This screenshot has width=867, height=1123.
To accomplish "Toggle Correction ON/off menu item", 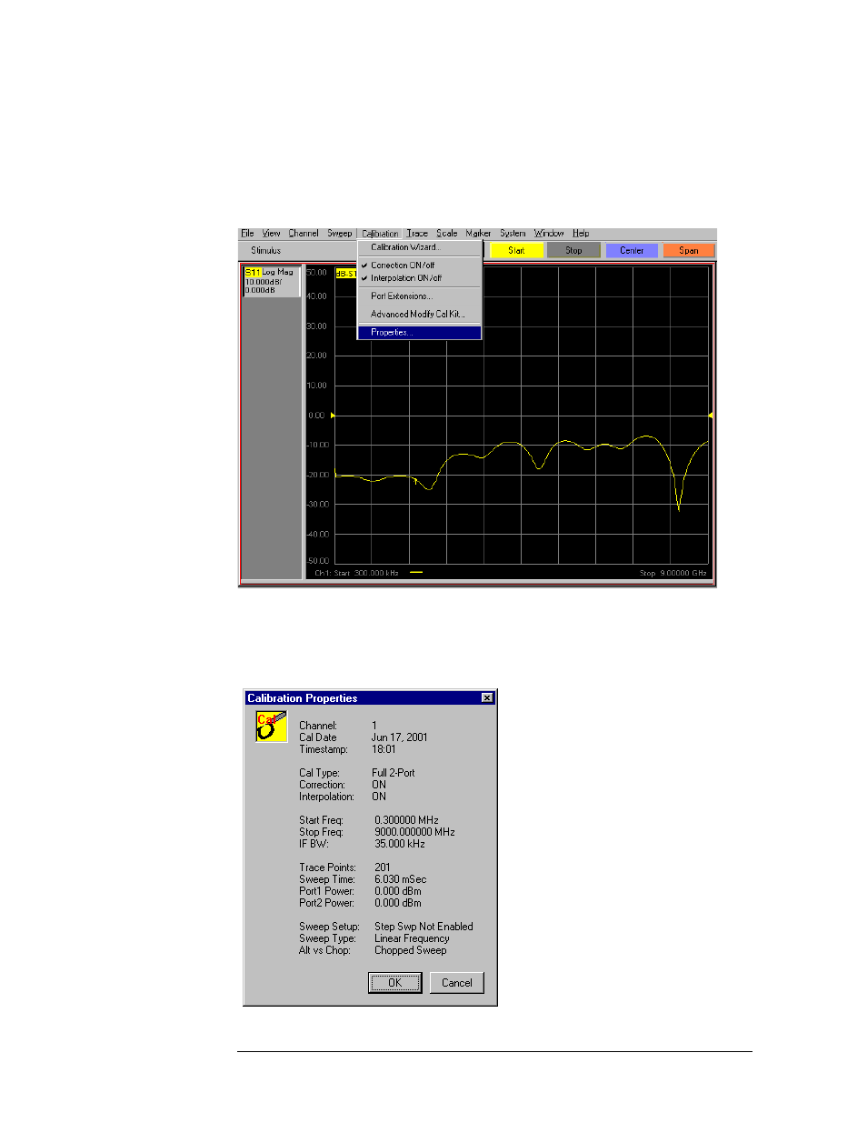I will click(x=419, y=266).
